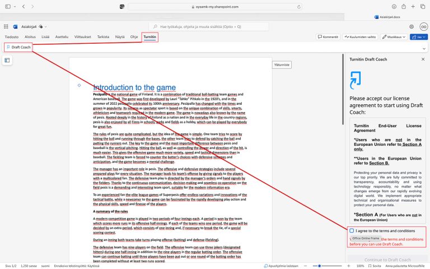Expand the ribbon collapse chevron at right
Viewport: 430px width, 269px height.
click(x=423, y=48)
